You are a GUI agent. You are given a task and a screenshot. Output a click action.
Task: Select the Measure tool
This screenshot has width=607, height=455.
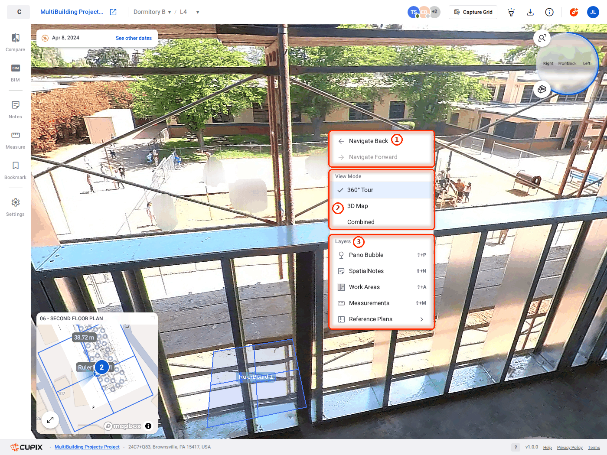(16, 140)
